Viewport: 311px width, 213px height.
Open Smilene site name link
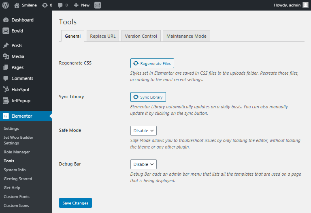tap(29, 5)
